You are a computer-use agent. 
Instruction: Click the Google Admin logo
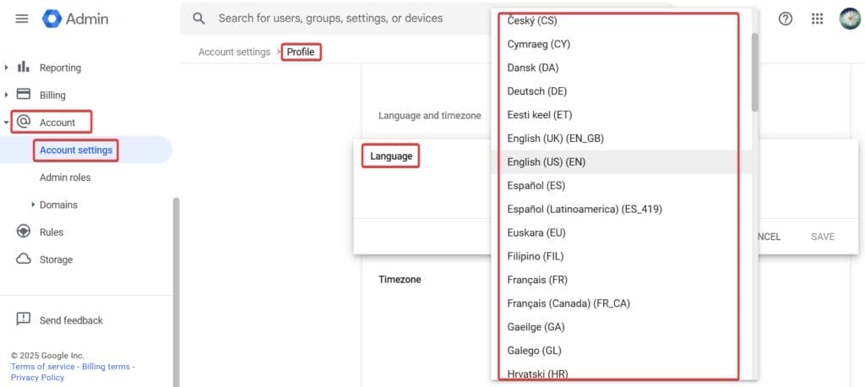click(x=75, y=19)
